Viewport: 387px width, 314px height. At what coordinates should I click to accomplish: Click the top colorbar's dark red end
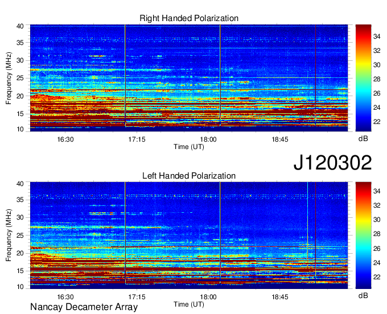(x=363, y=27)
